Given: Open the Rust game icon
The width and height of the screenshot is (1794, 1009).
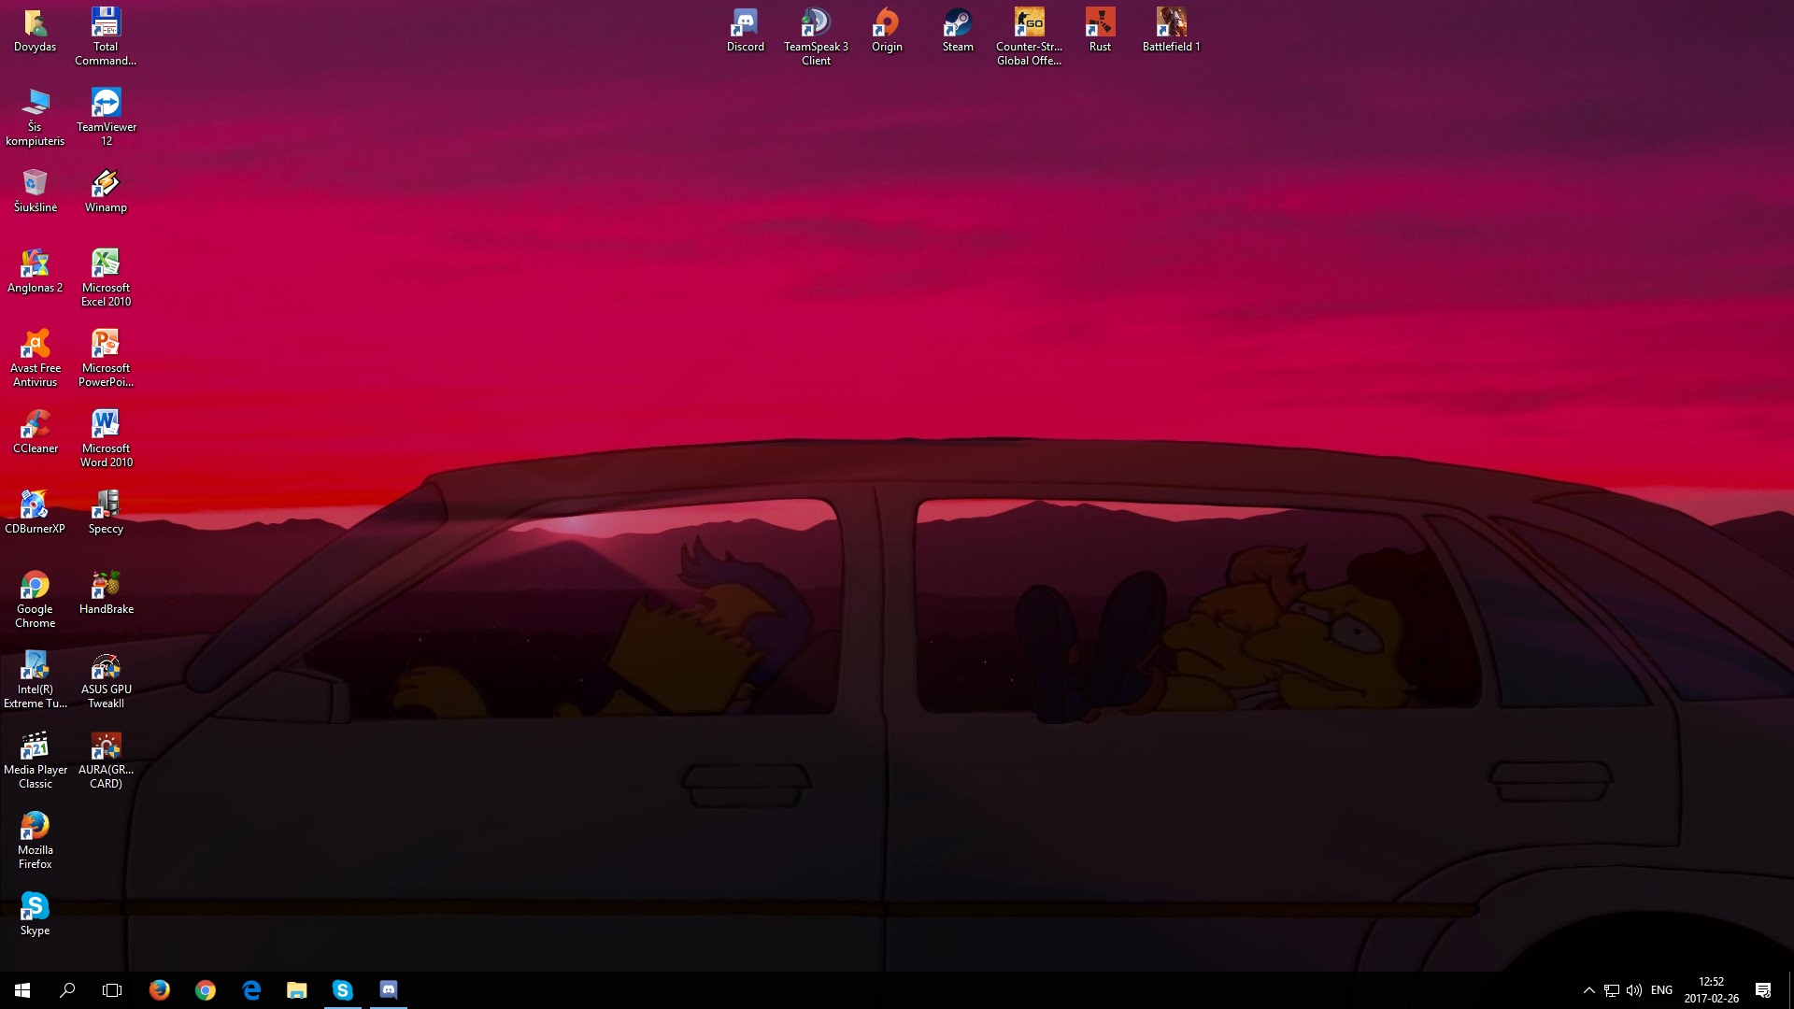Looking at the screenshot, I should [1100, 31].
